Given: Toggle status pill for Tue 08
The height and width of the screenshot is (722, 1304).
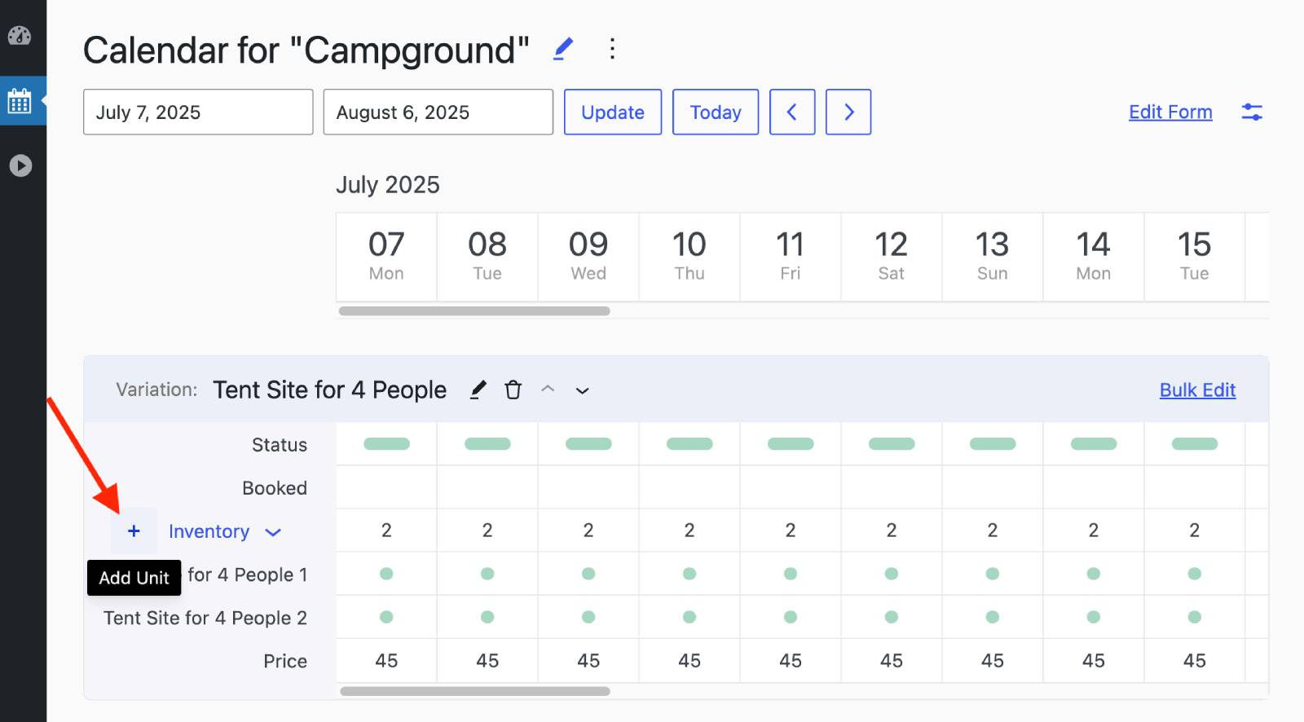Looking at the screenshot, I should [x=487, y=444].
